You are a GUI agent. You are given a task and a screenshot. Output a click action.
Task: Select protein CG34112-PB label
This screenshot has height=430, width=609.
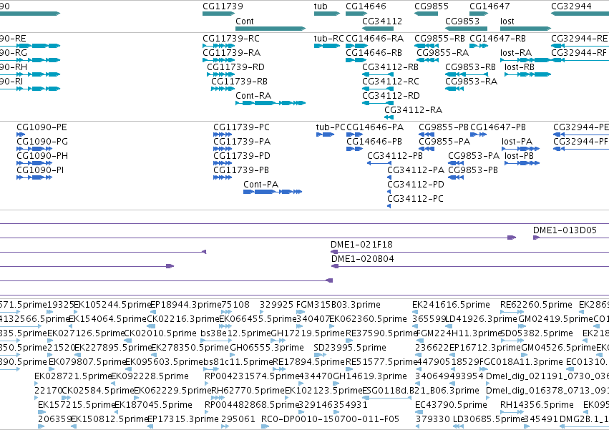pos(395,156)
